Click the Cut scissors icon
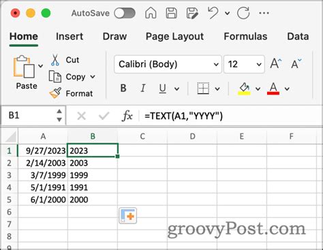This screenshot has width=323, height=250. 55,60
